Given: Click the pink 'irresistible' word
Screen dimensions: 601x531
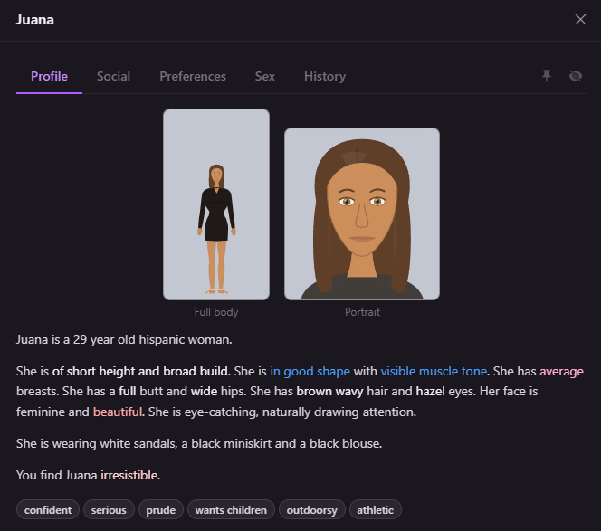Looking at the screenshot, I should coord(129,475).
